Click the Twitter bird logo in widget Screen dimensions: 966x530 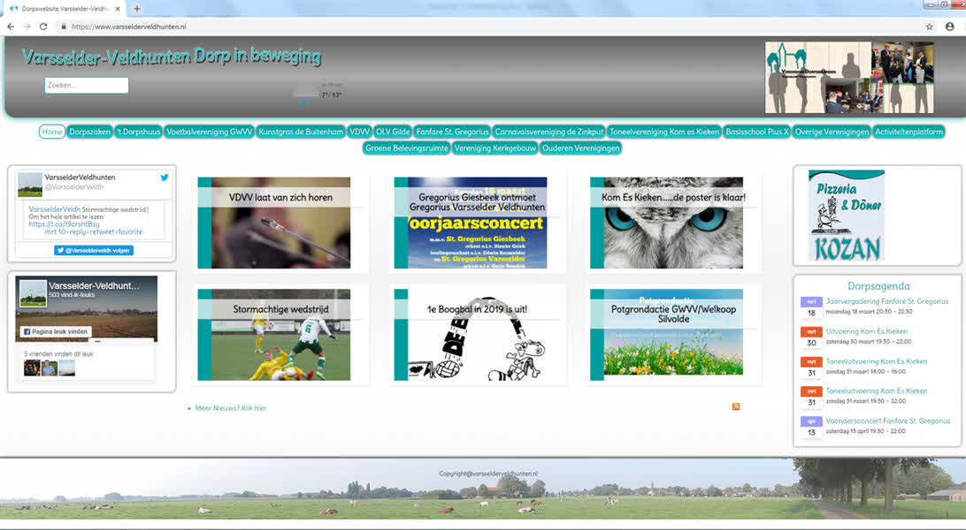165,178
